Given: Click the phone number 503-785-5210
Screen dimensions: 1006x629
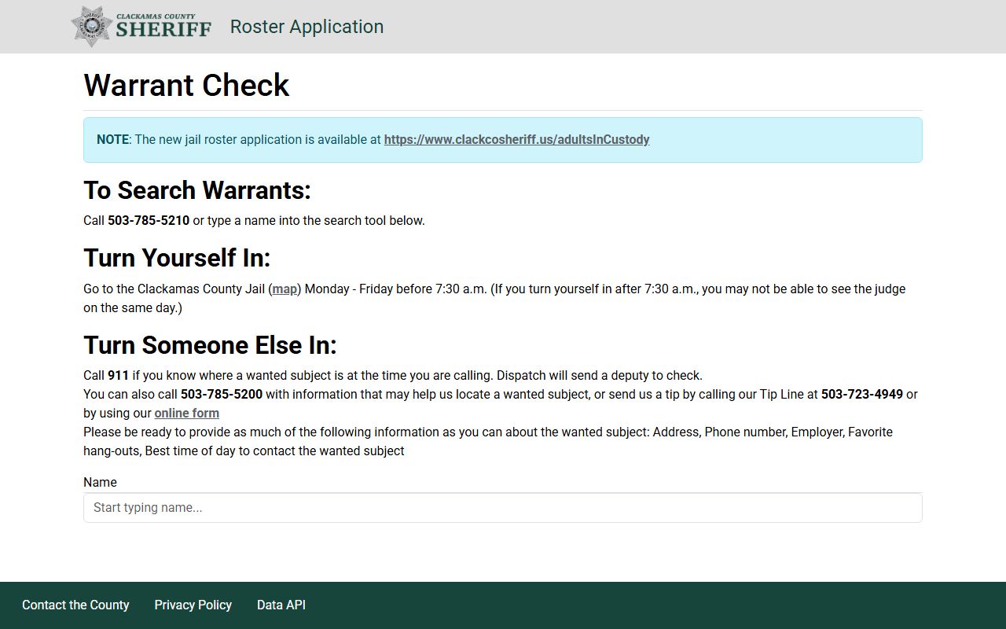Looking at the screenshot, I should point(149,221).
